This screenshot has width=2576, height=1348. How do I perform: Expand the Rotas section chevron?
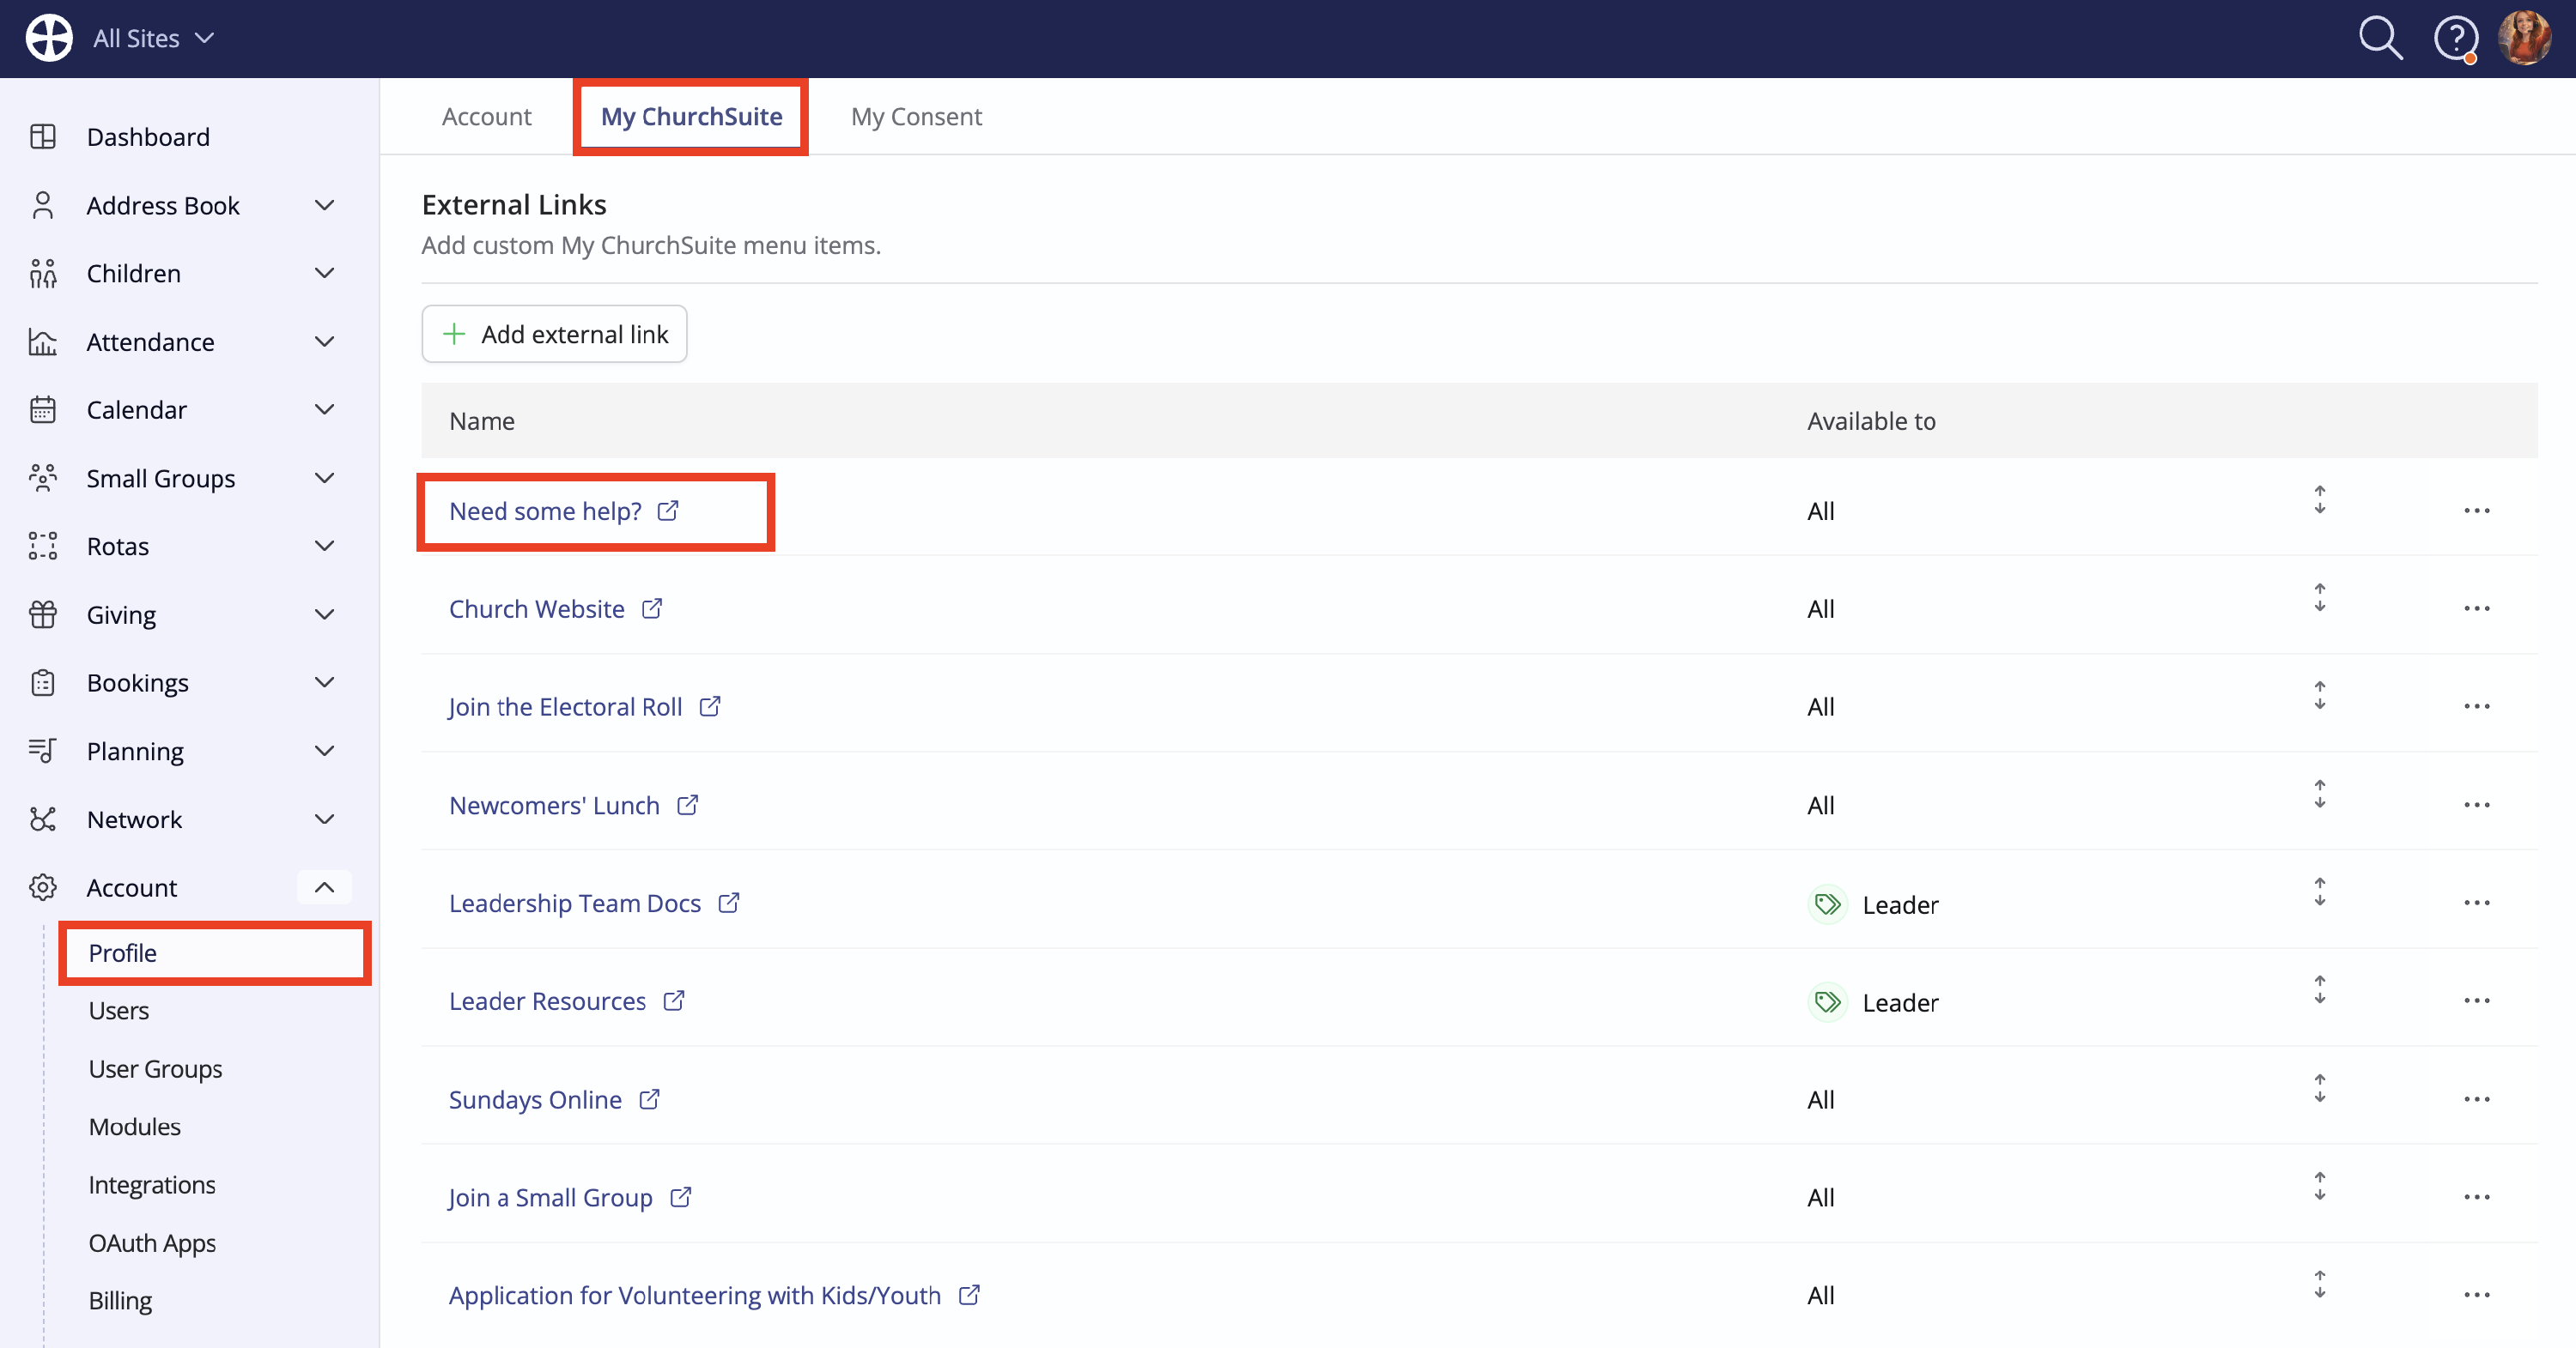tap(324, 546)
